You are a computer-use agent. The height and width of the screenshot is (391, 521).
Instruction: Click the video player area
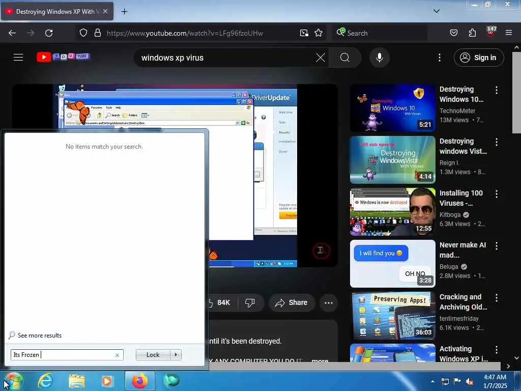point(175,176)
